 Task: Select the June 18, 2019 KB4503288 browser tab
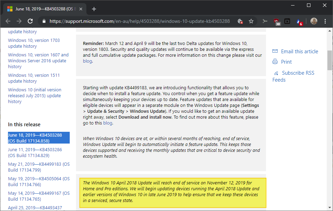(45, 9)
